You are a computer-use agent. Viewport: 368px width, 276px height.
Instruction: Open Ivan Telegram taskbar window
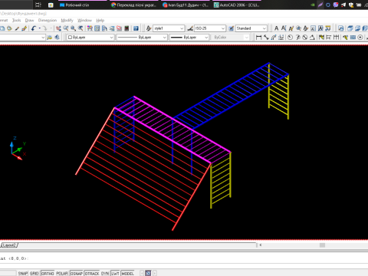pos(185,5)
